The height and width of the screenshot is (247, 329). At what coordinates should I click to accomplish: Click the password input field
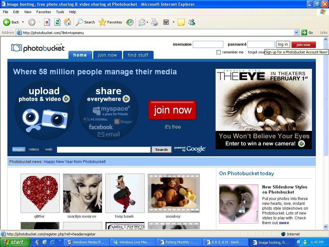click(261, 44)
